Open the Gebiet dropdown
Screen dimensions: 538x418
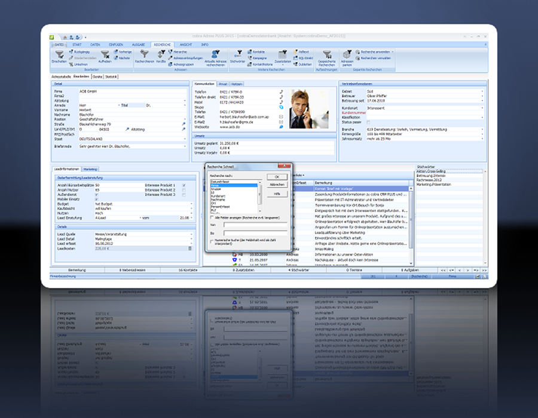click(x=482, y=91)
